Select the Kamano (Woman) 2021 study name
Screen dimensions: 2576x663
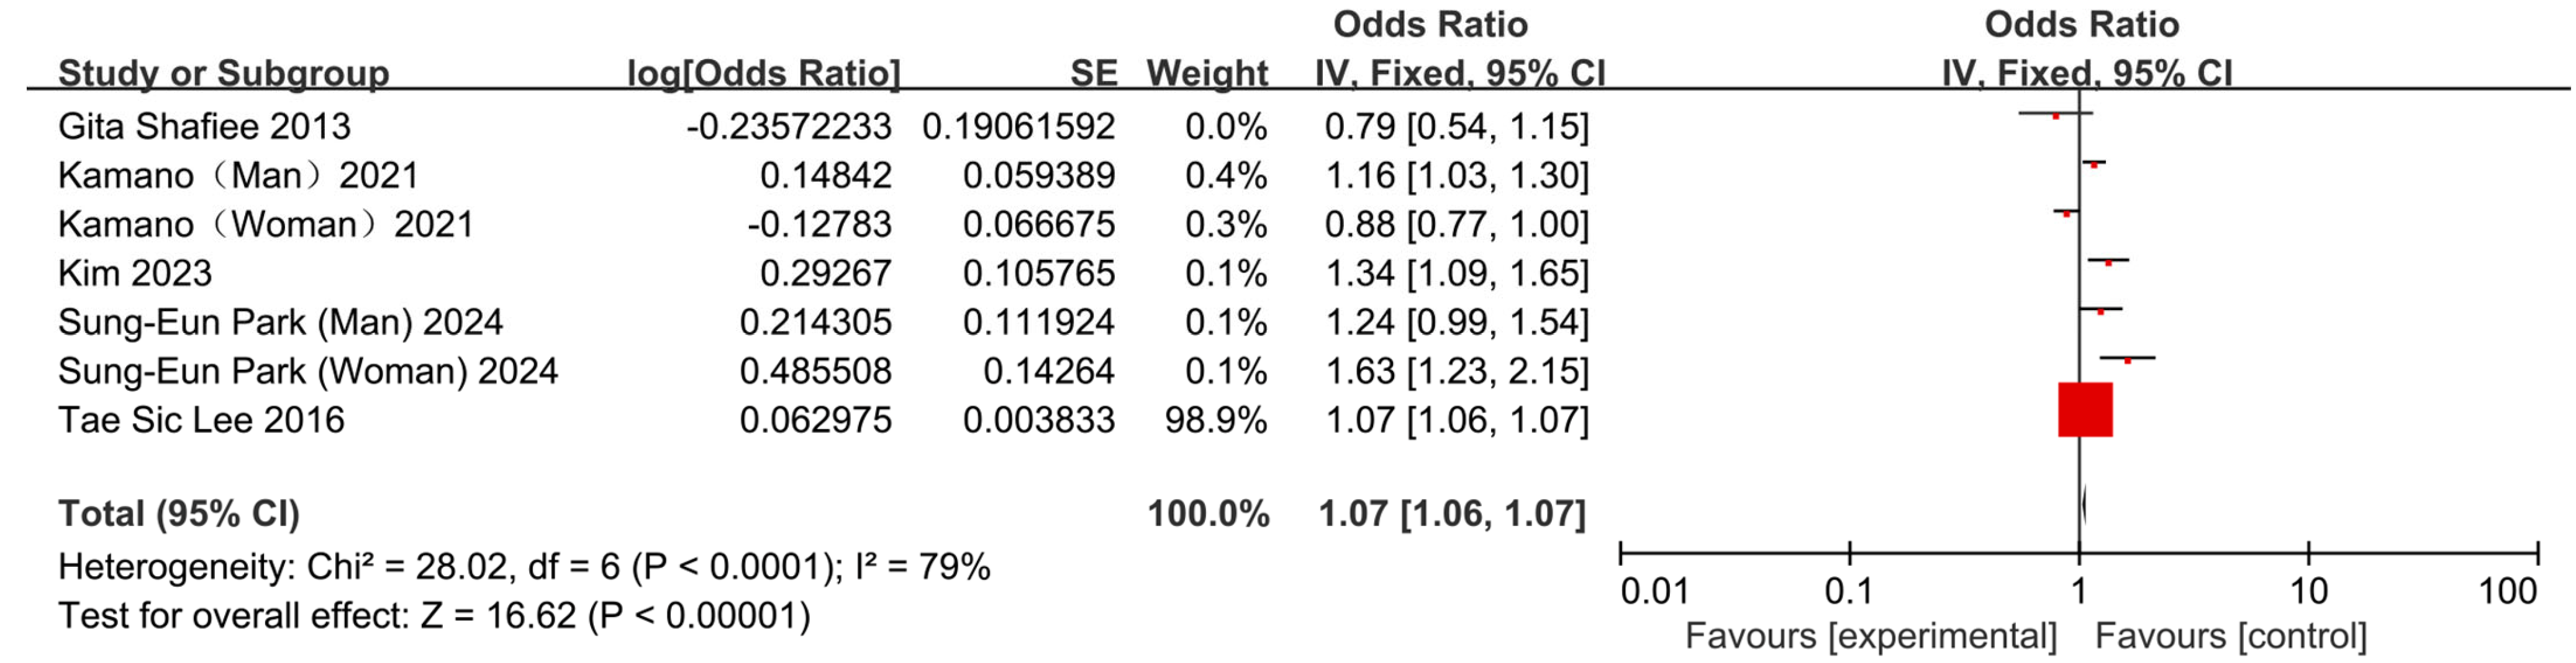tap(265, 225)
